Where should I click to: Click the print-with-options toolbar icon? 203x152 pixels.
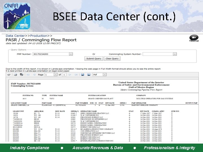tap(21, 75)
